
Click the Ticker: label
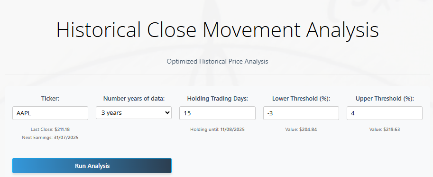click(50, 99)
